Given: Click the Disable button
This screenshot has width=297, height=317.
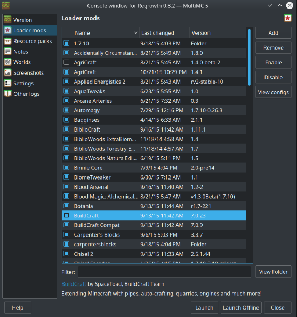Looking at the screenshot, I should [x=274, y=77].
